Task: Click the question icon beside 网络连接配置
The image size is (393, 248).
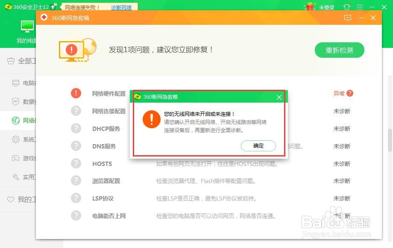Action: click(76, 111)
